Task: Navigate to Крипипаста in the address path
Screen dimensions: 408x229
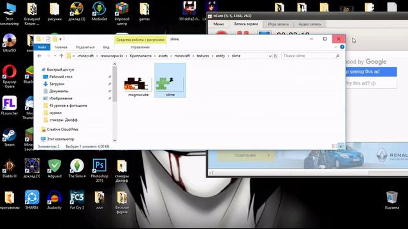Action: point(140,56)
